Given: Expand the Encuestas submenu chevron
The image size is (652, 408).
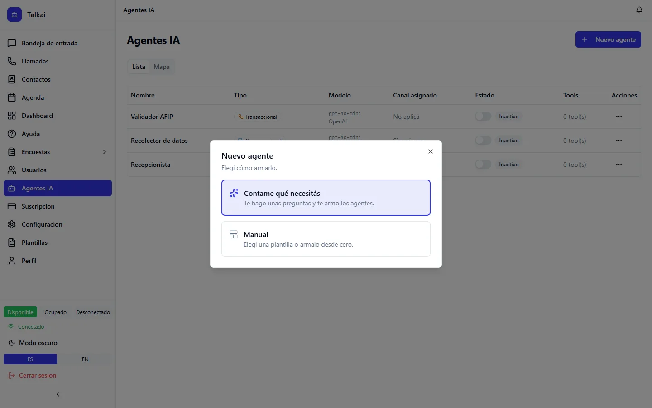Looking at the screenshot, I should click(x=105, y=152).
